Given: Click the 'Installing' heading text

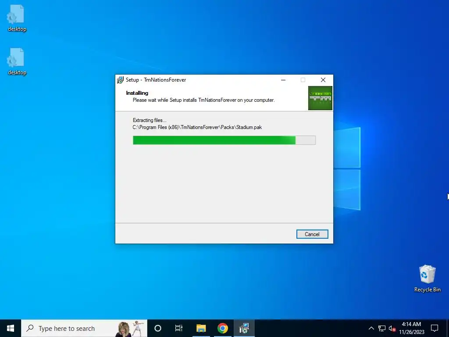Looking at the screenshot, I should click(x=137, y=93).
